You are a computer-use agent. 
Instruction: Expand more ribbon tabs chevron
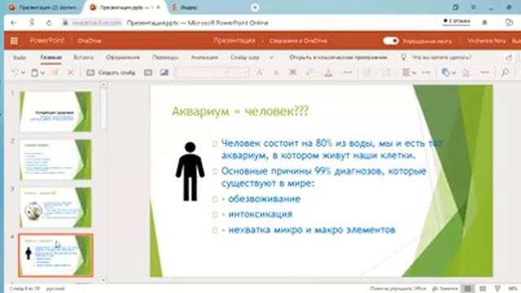coord(271,58)
